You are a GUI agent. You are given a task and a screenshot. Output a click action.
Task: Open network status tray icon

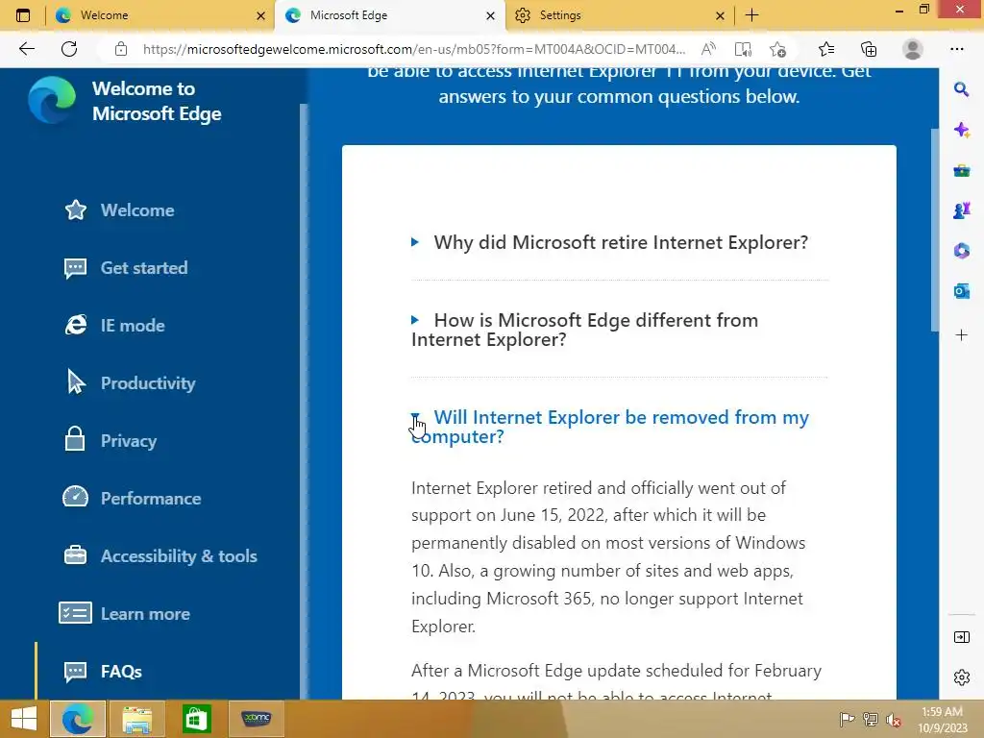tap(871, 719)
